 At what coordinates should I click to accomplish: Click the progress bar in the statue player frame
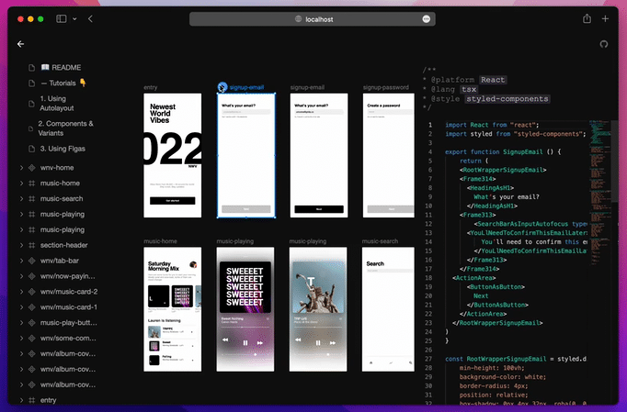(x=318, y=327)
